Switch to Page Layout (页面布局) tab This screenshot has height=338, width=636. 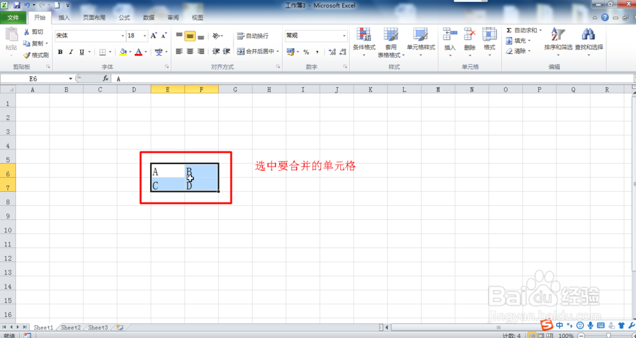tap(94, 18)
